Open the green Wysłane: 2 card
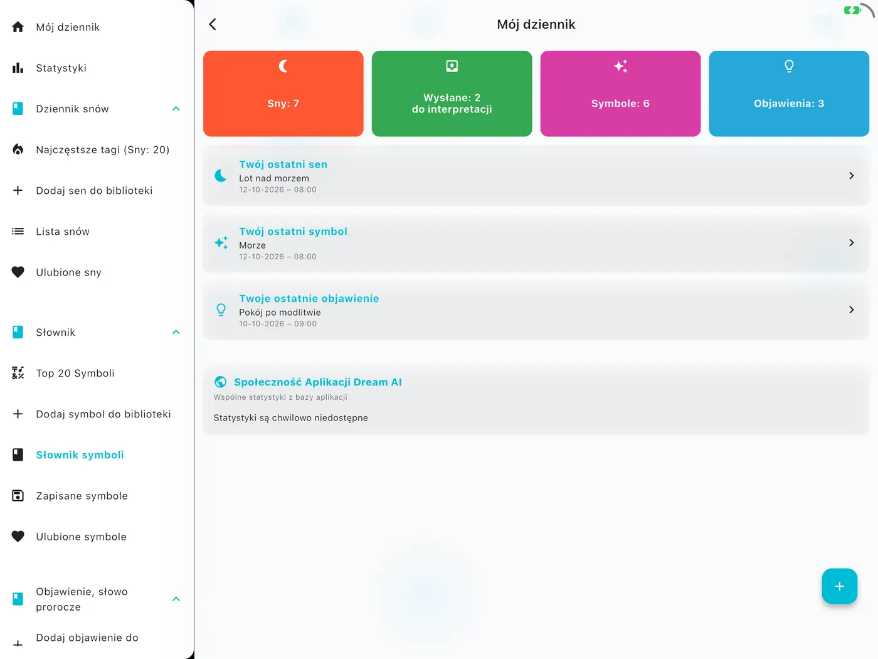The height and width of the screenshot is (659, 878). pos(452,94)
